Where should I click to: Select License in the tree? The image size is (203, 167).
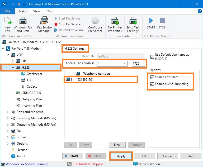click(22, 150)
